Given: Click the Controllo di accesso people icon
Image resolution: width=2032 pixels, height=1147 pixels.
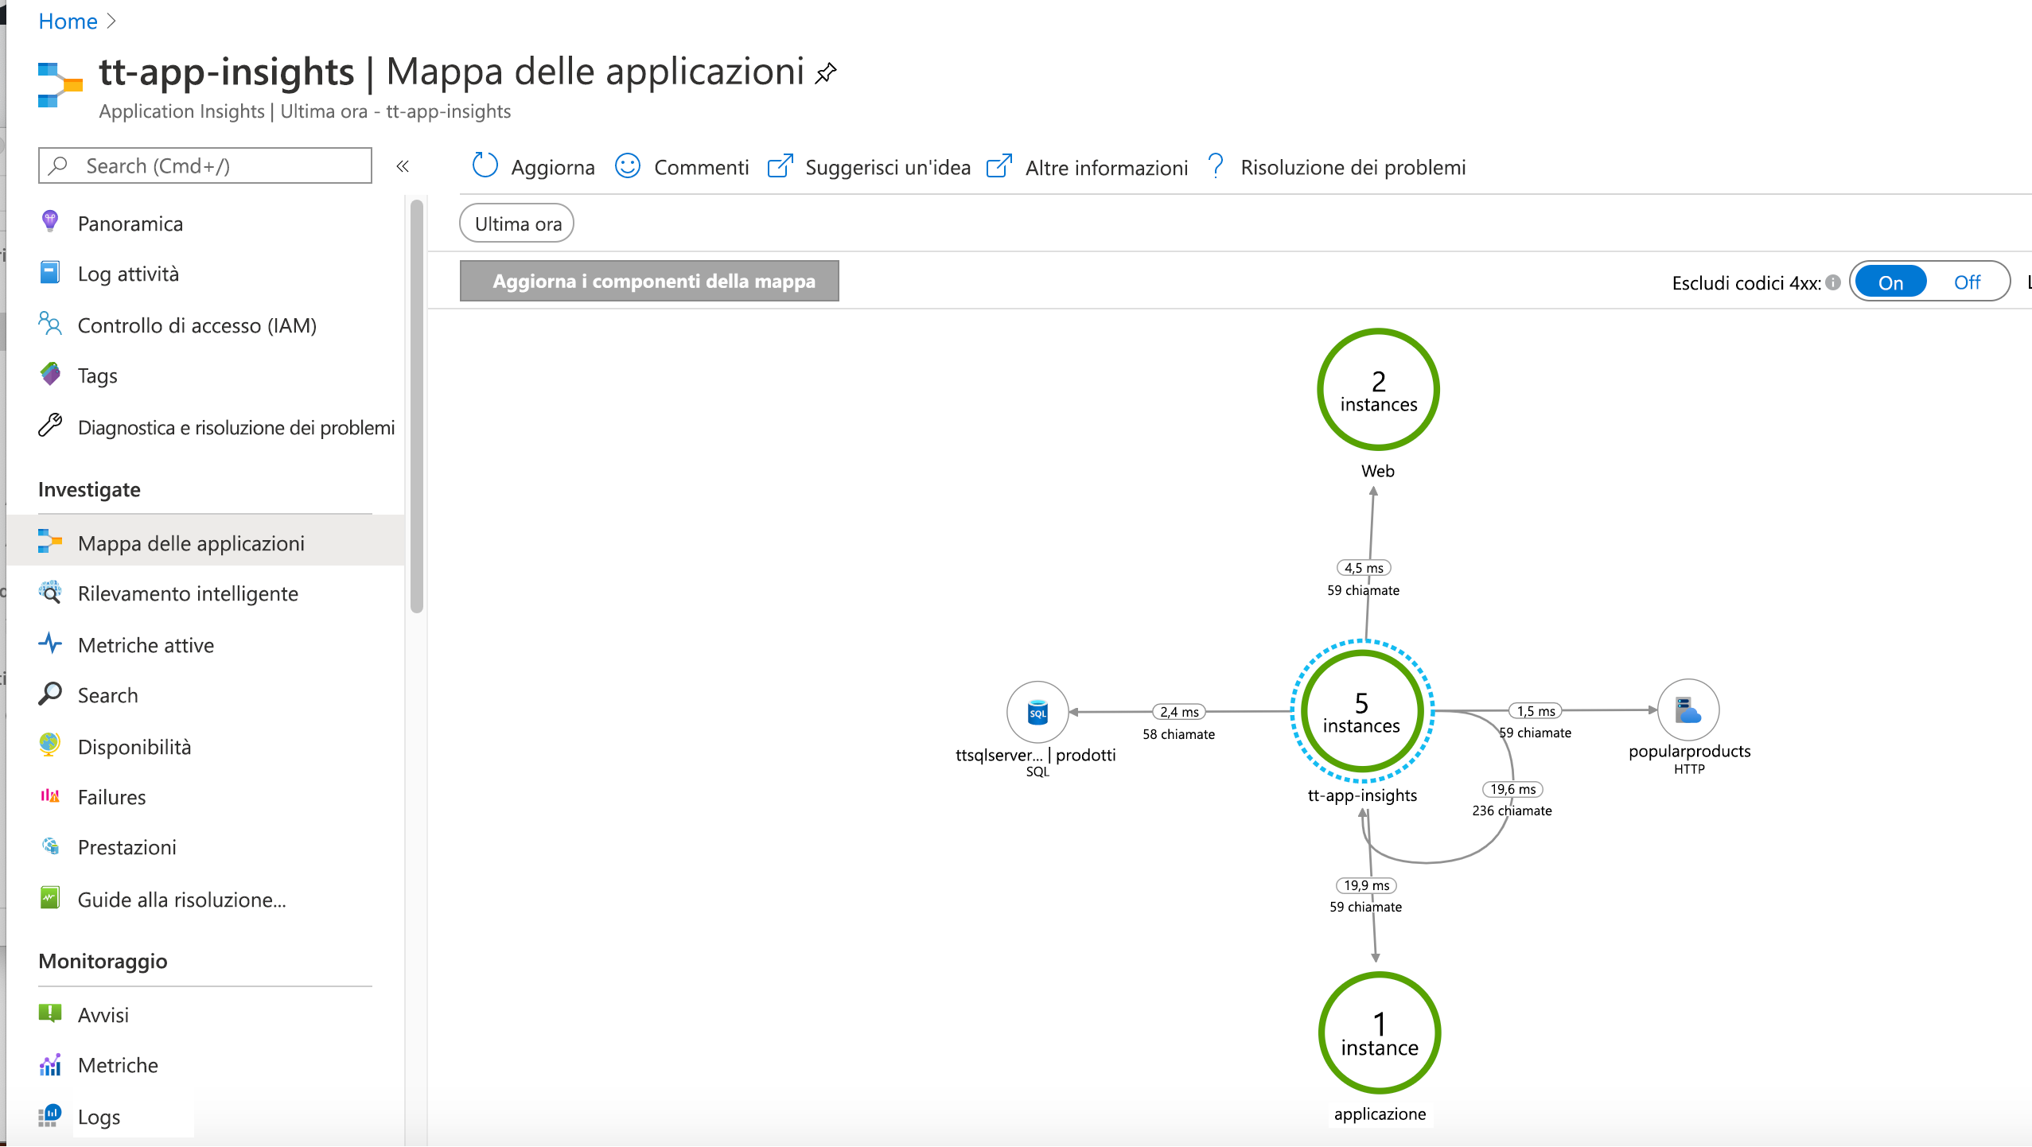Looking at the screenshot, I should point(49,323).
